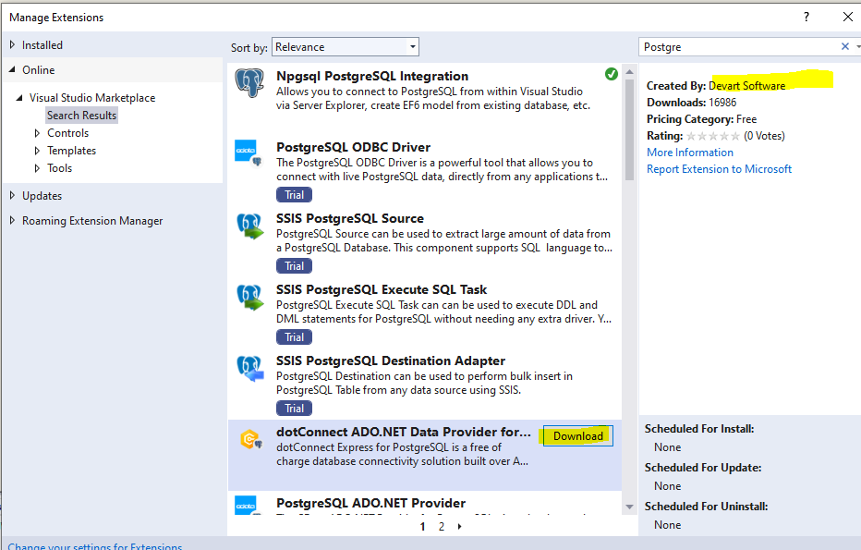Open the Sort by Relevance dropdown
The height and width of the screenshot is (550, 861).
346,47
